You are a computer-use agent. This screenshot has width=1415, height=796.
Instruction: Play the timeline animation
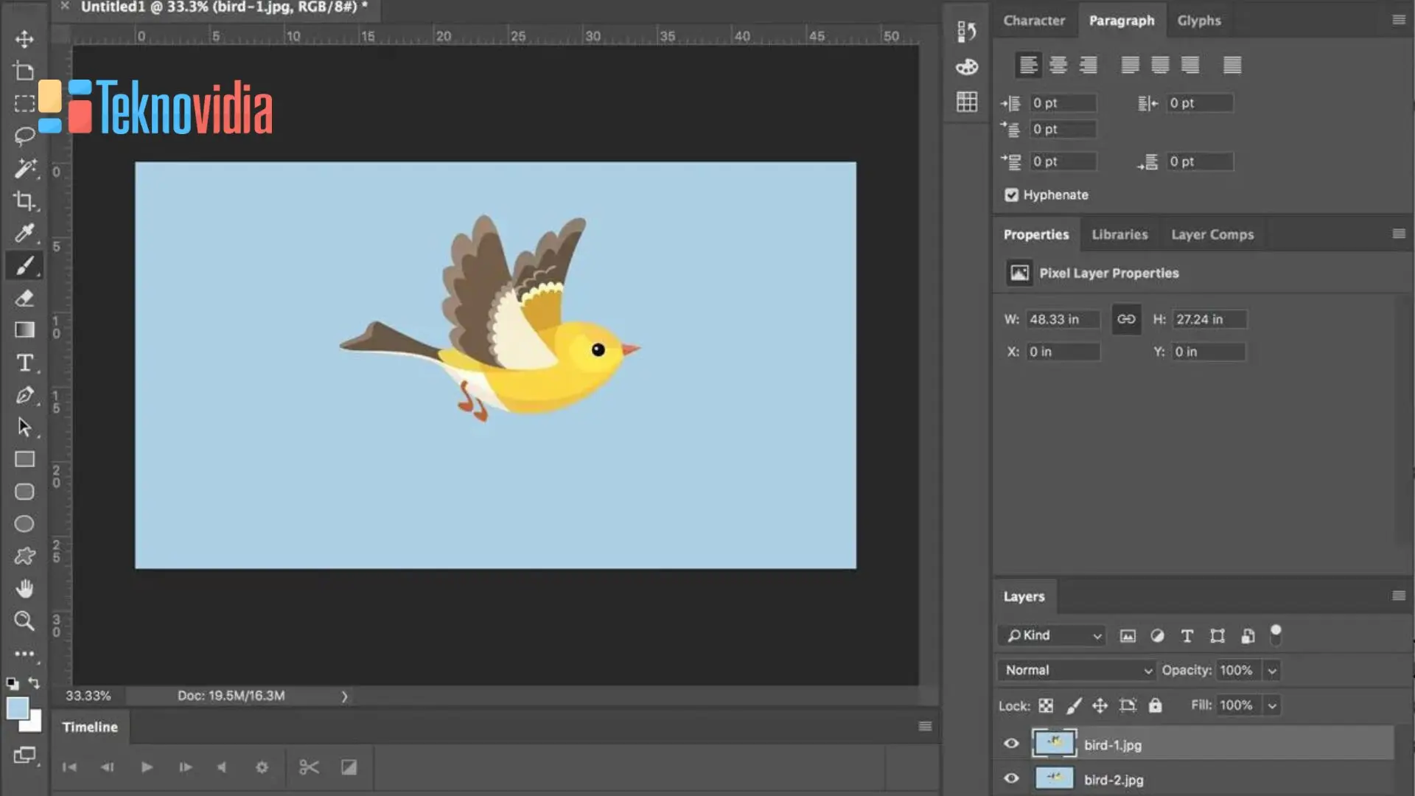coord(147,767)
